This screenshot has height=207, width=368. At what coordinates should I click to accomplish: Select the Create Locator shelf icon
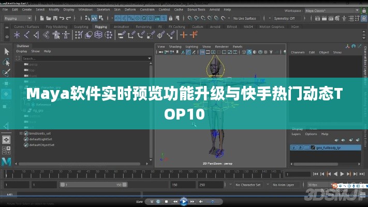click(x=17, y=35)
